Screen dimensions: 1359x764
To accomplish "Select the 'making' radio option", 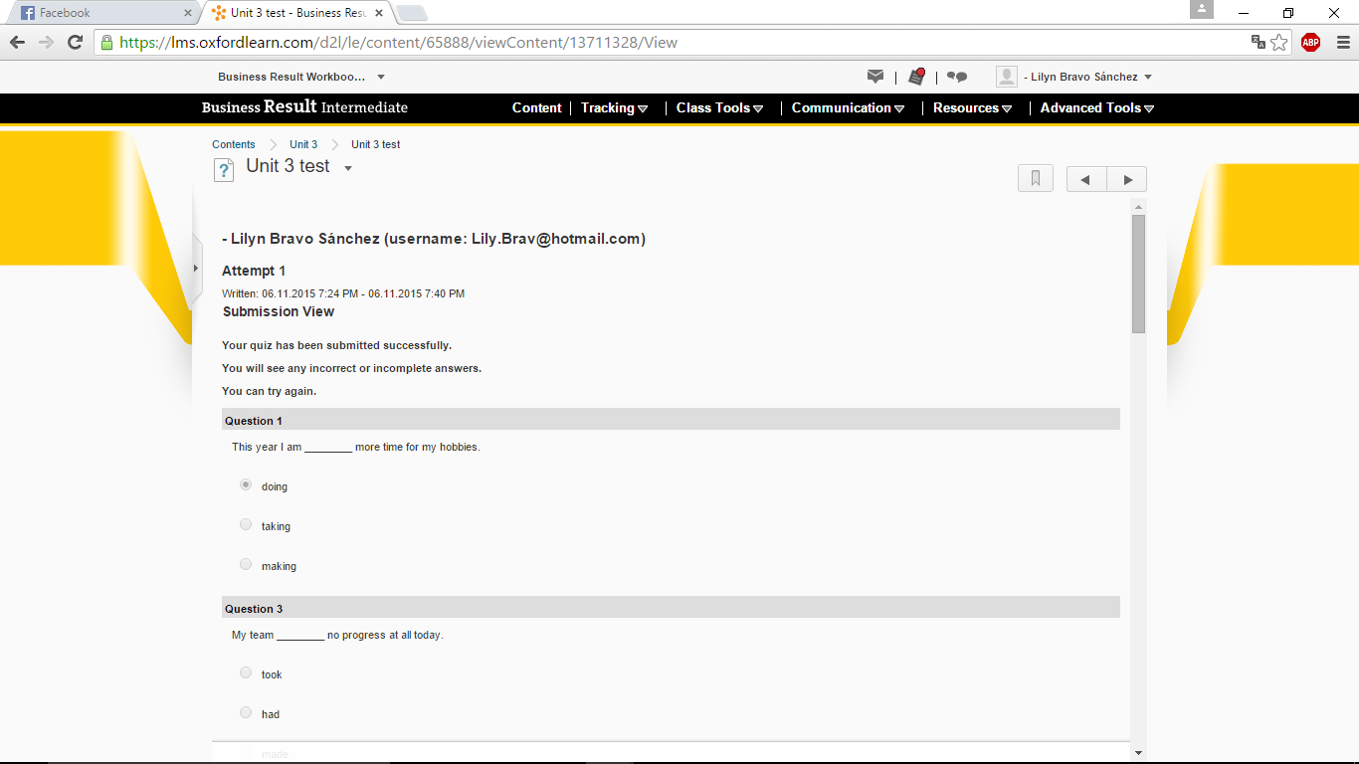I will pos(246,564).
